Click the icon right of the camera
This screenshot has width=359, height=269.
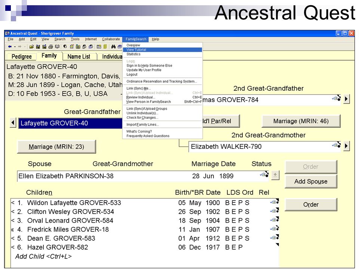(85, 47)
